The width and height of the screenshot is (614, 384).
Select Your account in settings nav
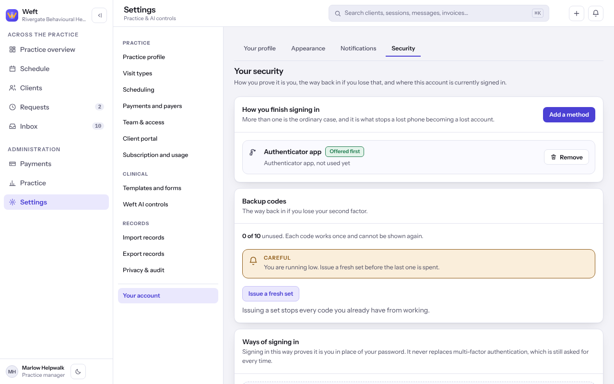pyautogui.click(x=168, y=296)
